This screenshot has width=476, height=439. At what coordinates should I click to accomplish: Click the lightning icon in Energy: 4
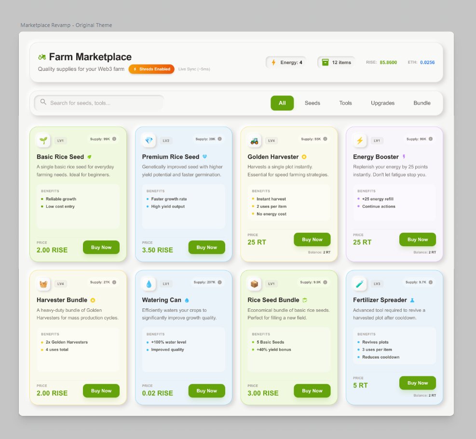(273, 63)
